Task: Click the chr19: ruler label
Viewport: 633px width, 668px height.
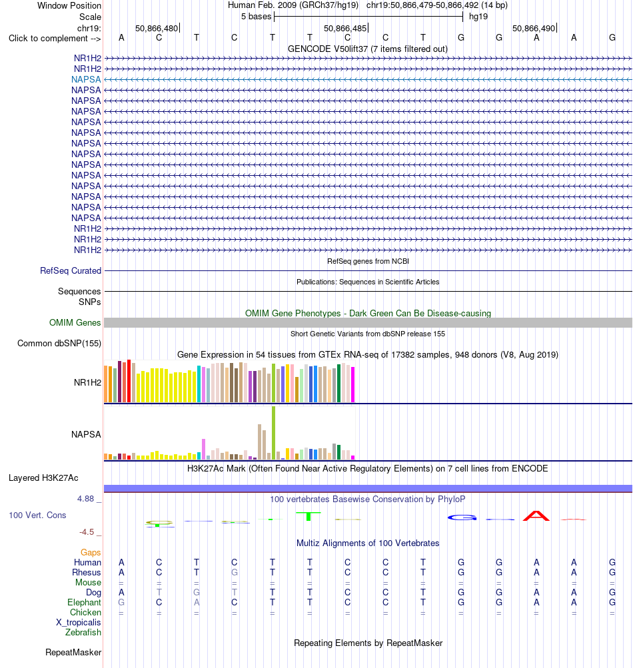Action: pyautogui.click(x=89, y=29)
